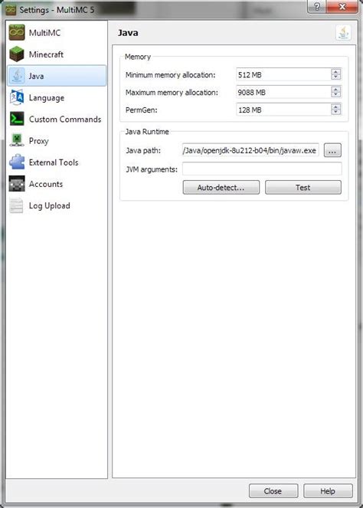363x508 pixels.
Task: Click the Minimum memory allocation field 512 MB
Action: tap(283, 74)
